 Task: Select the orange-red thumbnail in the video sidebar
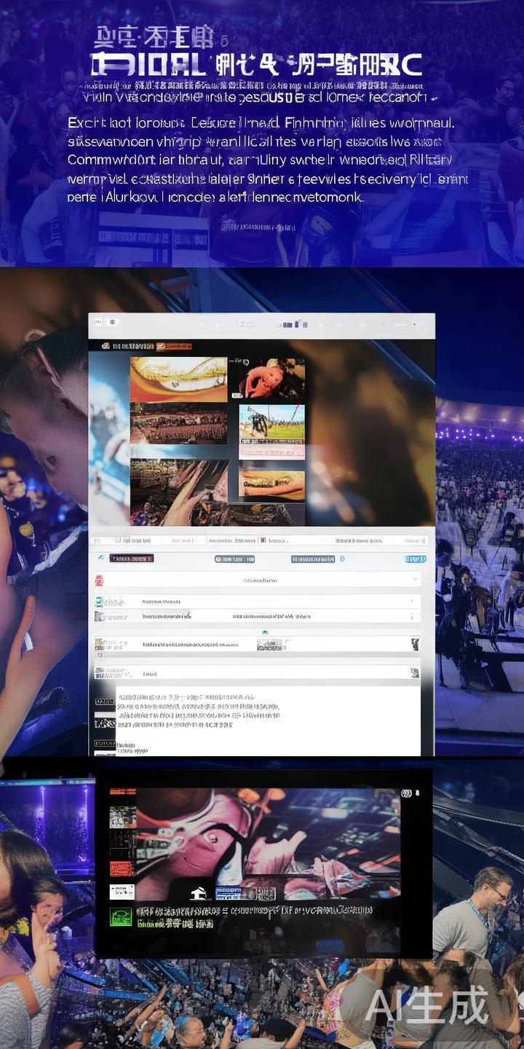tap(122, 868)
